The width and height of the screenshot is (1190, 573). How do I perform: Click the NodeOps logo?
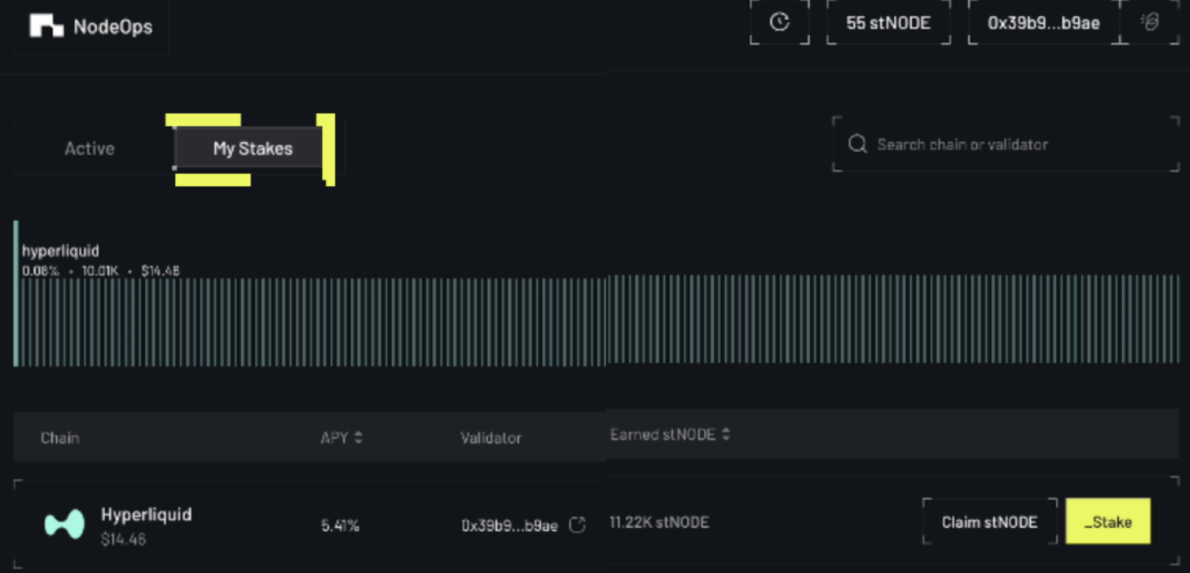pos(91,26)
